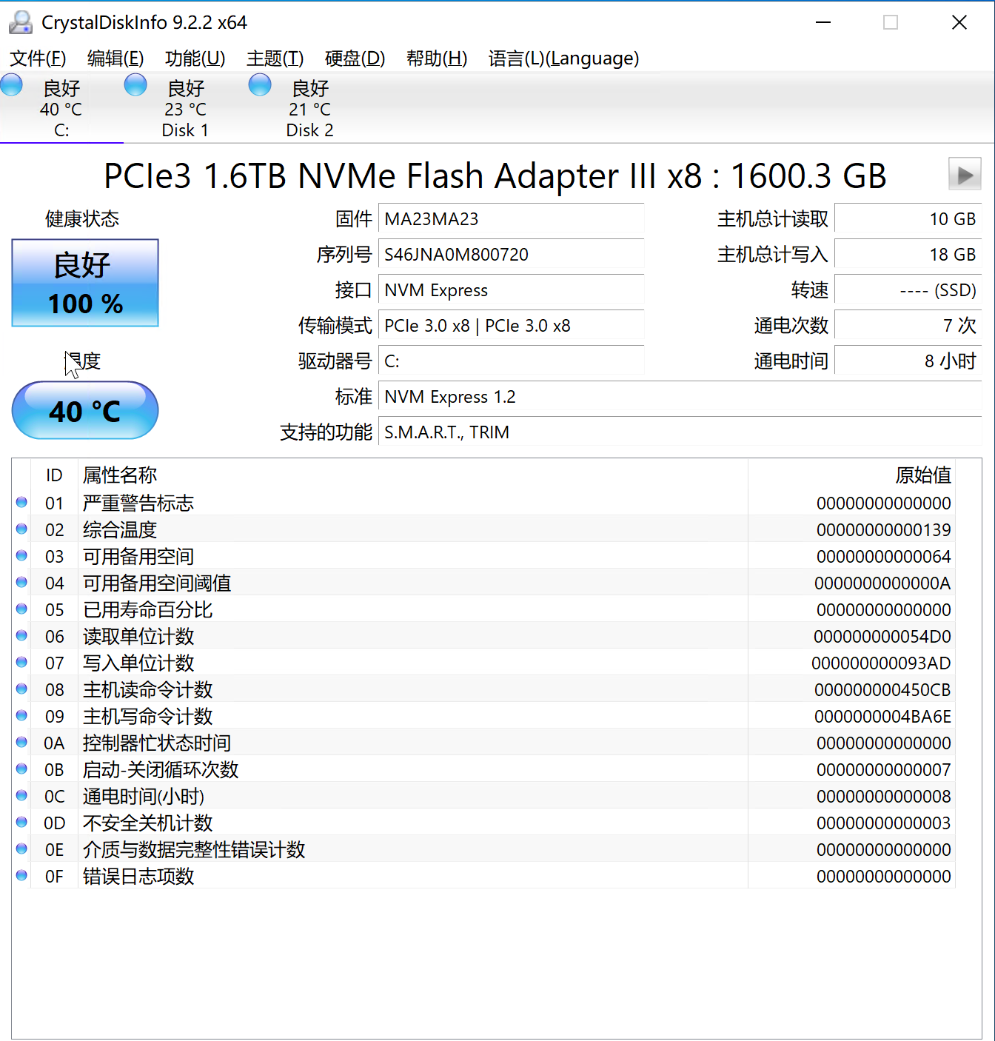This screenshot has width=995, height=1041.
Task: Click the host reads value 10 GB
Action: pos(908,219)
